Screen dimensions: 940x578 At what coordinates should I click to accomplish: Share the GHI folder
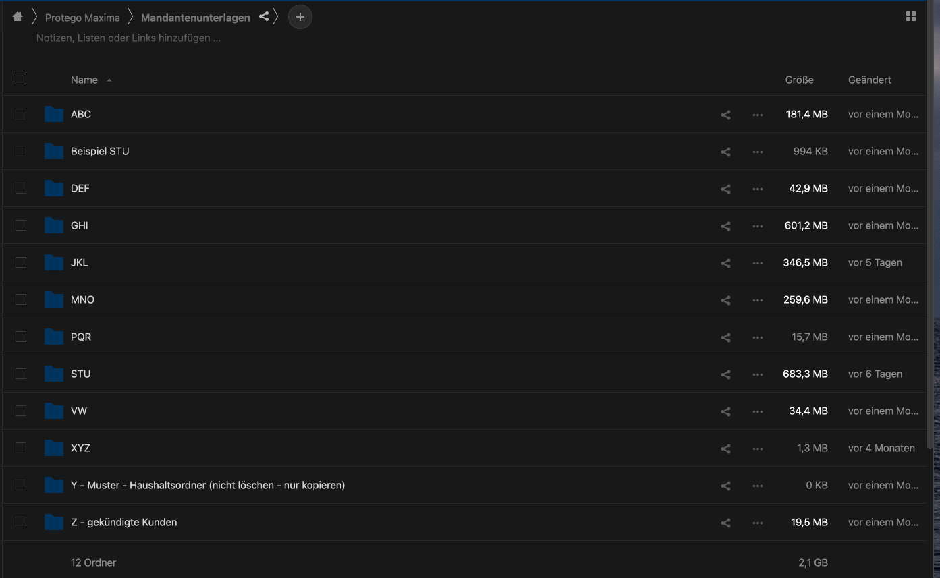[725, 226]
